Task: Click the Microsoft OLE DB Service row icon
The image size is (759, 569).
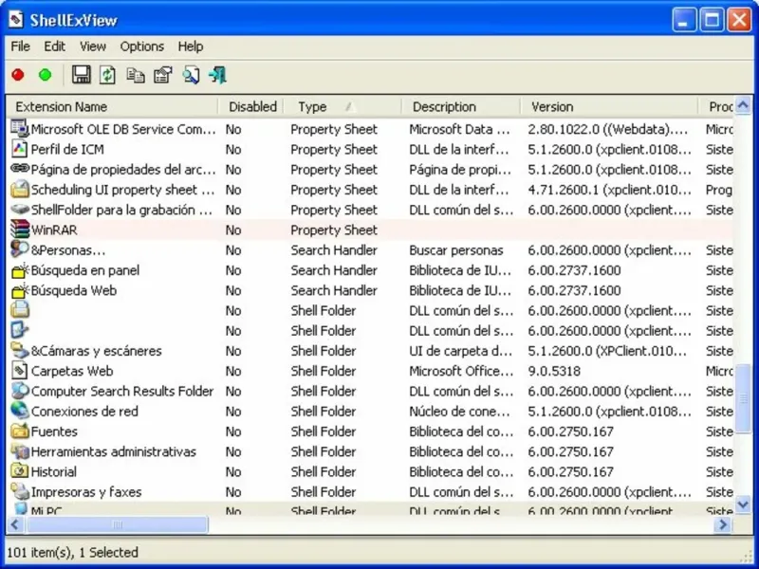Action: pyautogui.click(x=20, y=128)
